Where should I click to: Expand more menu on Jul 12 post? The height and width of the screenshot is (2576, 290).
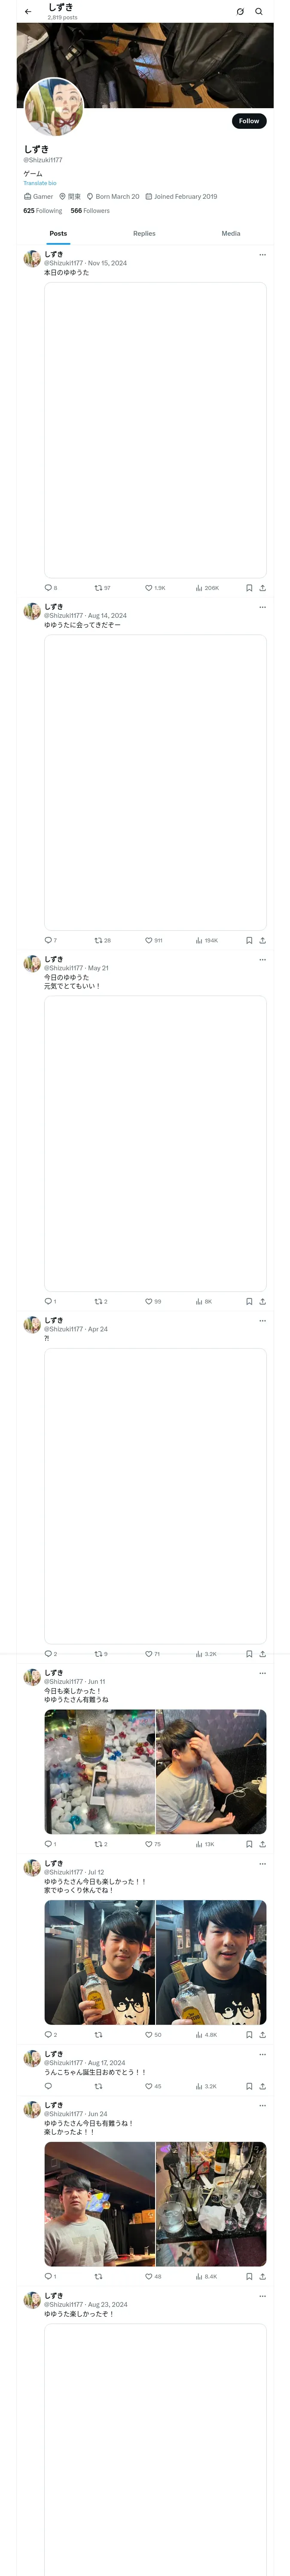point(263,1864)
